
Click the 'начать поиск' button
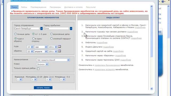[43, 88]
